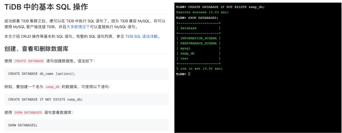Click the db_name [options] syntax code block
The height and width of the screenshot is (133, 342).
[86, 74]
